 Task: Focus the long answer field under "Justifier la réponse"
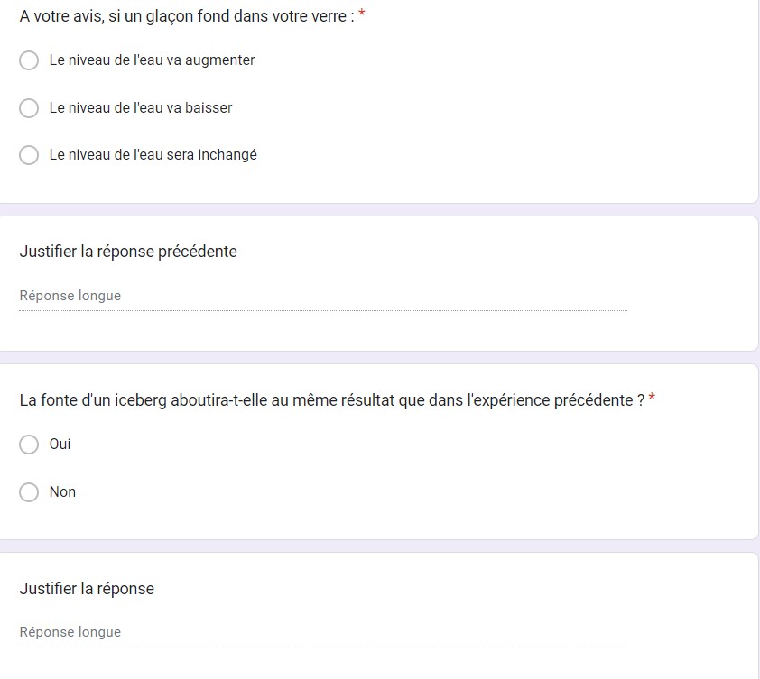pos(322,633)
